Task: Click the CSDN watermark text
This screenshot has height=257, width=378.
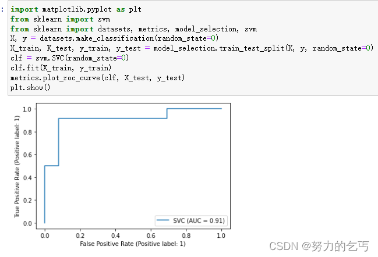Action: coord(319,246)
